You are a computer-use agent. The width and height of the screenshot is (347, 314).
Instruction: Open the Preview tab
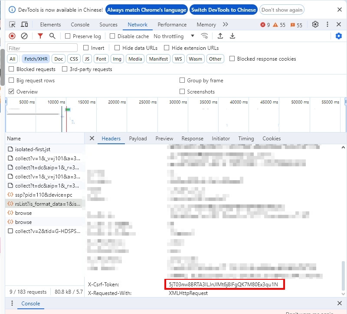164,139
